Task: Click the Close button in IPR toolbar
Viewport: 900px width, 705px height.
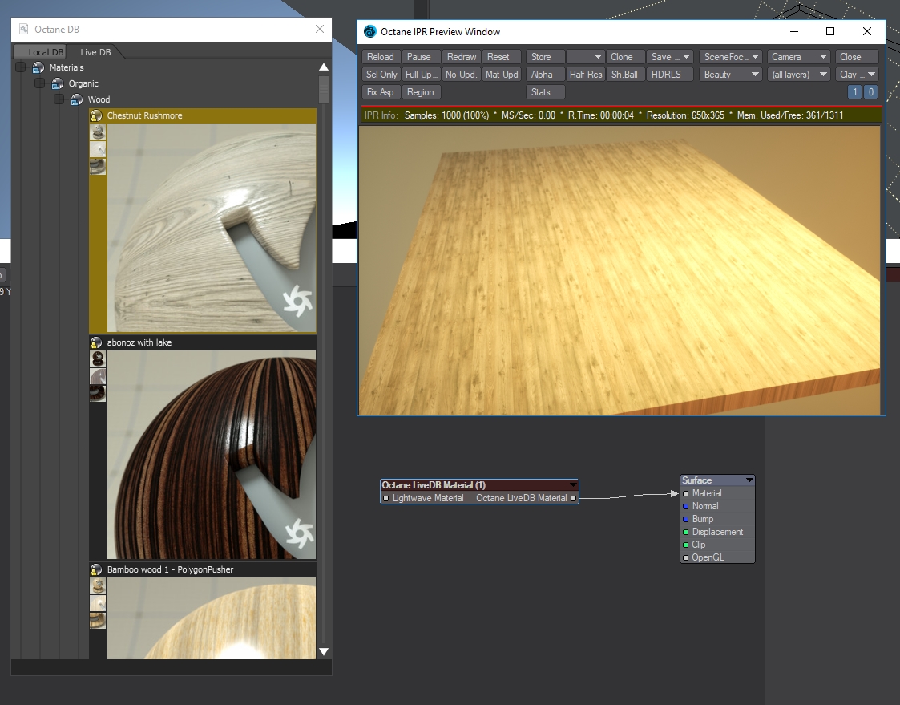Action: coord(857,57)
